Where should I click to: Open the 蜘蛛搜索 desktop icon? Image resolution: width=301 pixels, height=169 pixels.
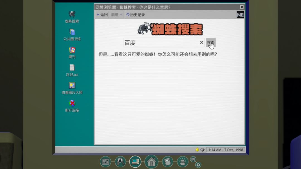click(x=72, y=16)
